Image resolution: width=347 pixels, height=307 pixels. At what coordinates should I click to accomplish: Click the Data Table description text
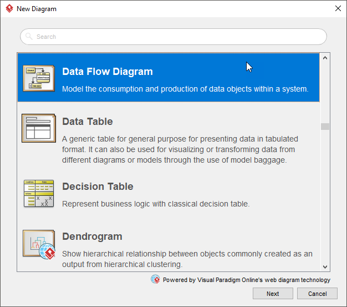click(180, 149)
